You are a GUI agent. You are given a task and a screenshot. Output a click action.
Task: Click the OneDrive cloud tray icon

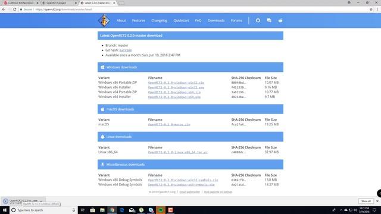coord(346,210)
